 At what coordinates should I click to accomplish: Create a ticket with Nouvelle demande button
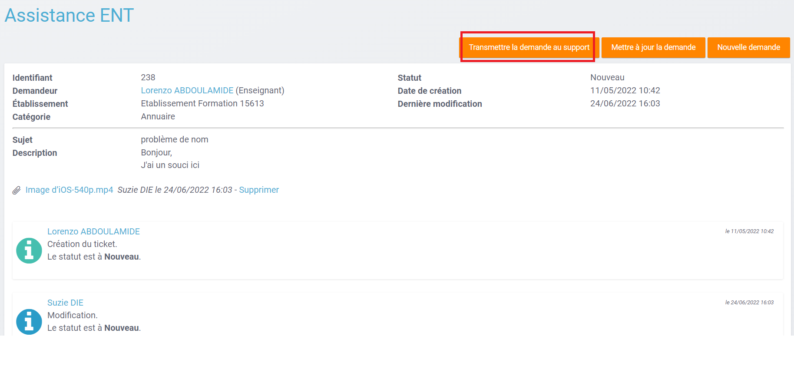(x=748, y=47)
